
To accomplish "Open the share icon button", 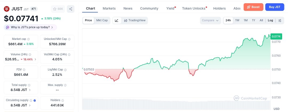I will pos(71,9).
